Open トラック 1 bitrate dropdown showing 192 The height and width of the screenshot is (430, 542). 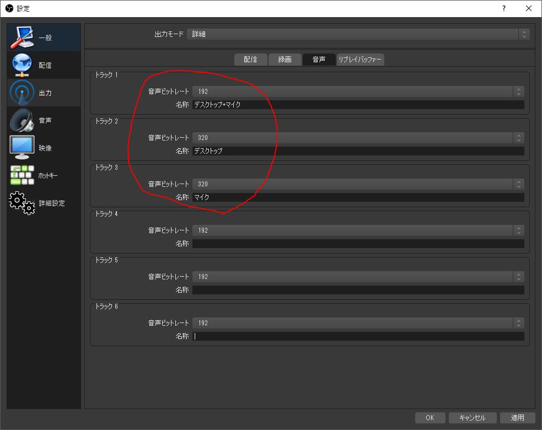[358, 92]
